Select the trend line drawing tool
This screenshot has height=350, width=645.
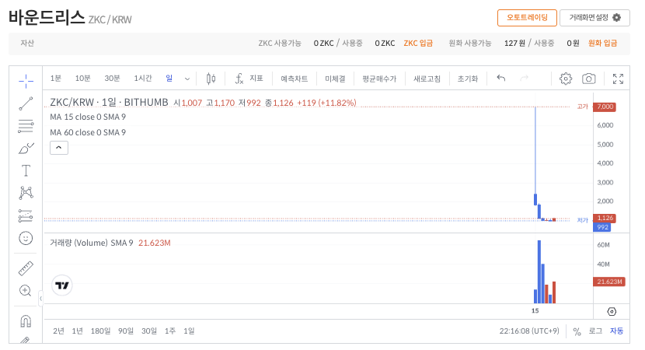[26, 103]
